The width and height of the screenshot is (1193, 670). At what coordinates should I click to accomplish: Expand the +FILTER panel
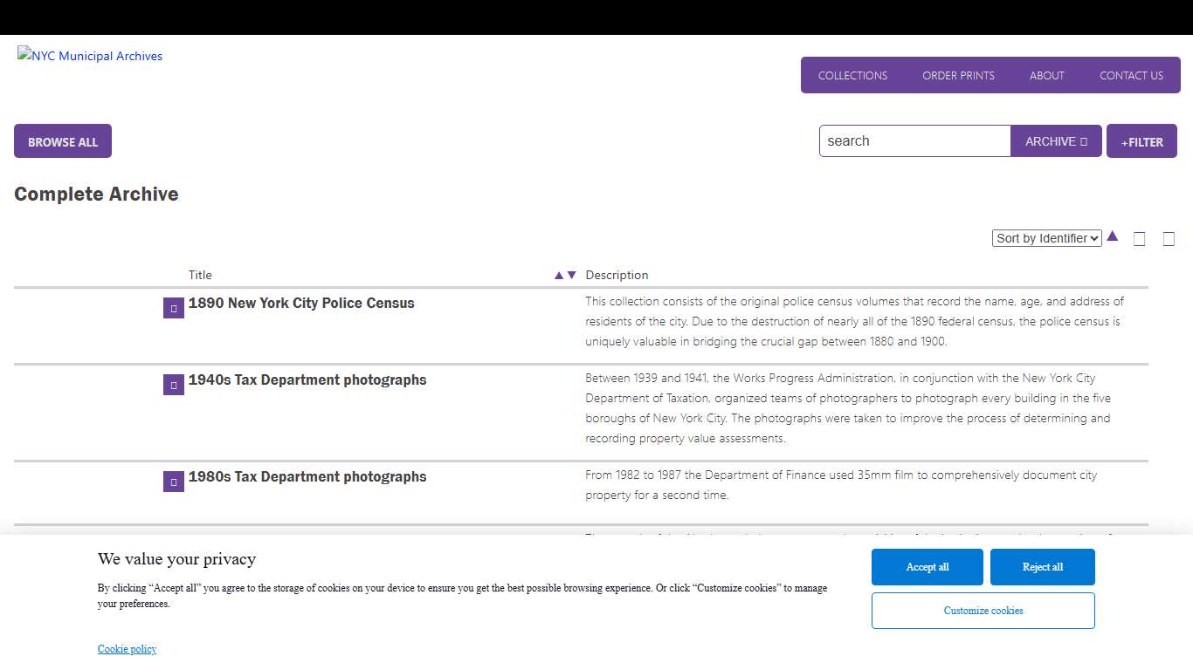pyautogui.click(x=1141, y=140)
